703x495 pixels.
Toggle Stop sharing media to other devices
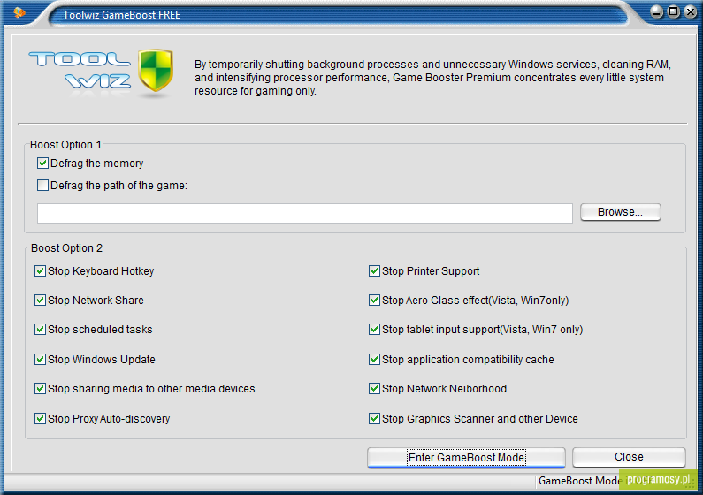[x=41, y=388]
